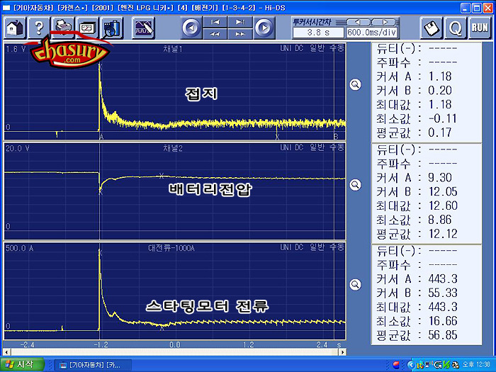The image size is (496, 372).
Task: Click the large Q icon in toolbar
Action: tap(456, 28)
